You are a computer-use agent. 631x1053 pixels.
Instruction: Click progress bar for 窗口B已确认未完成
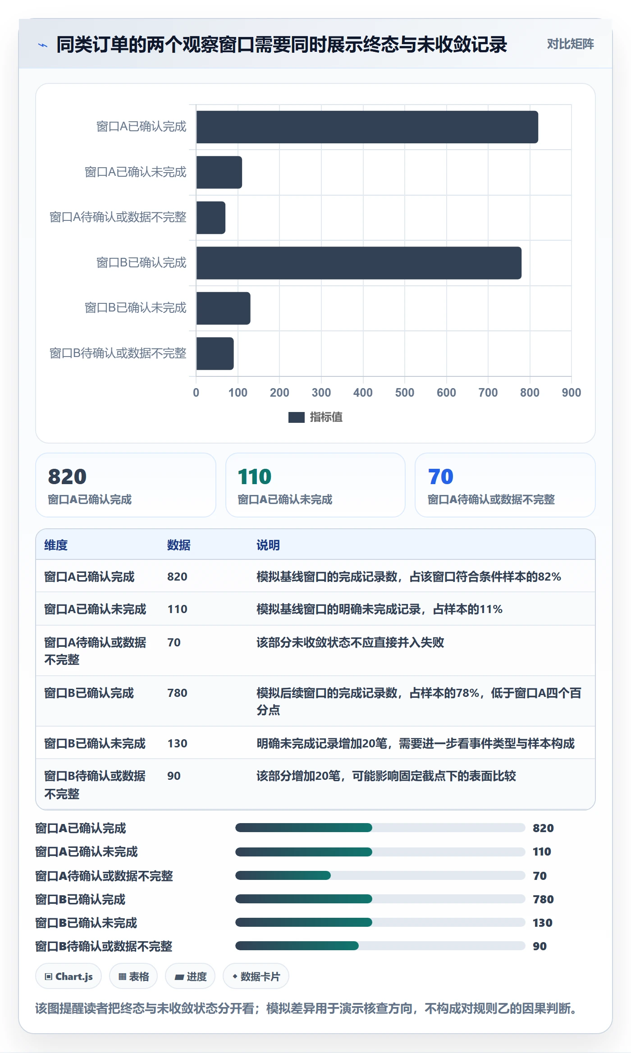380,922
